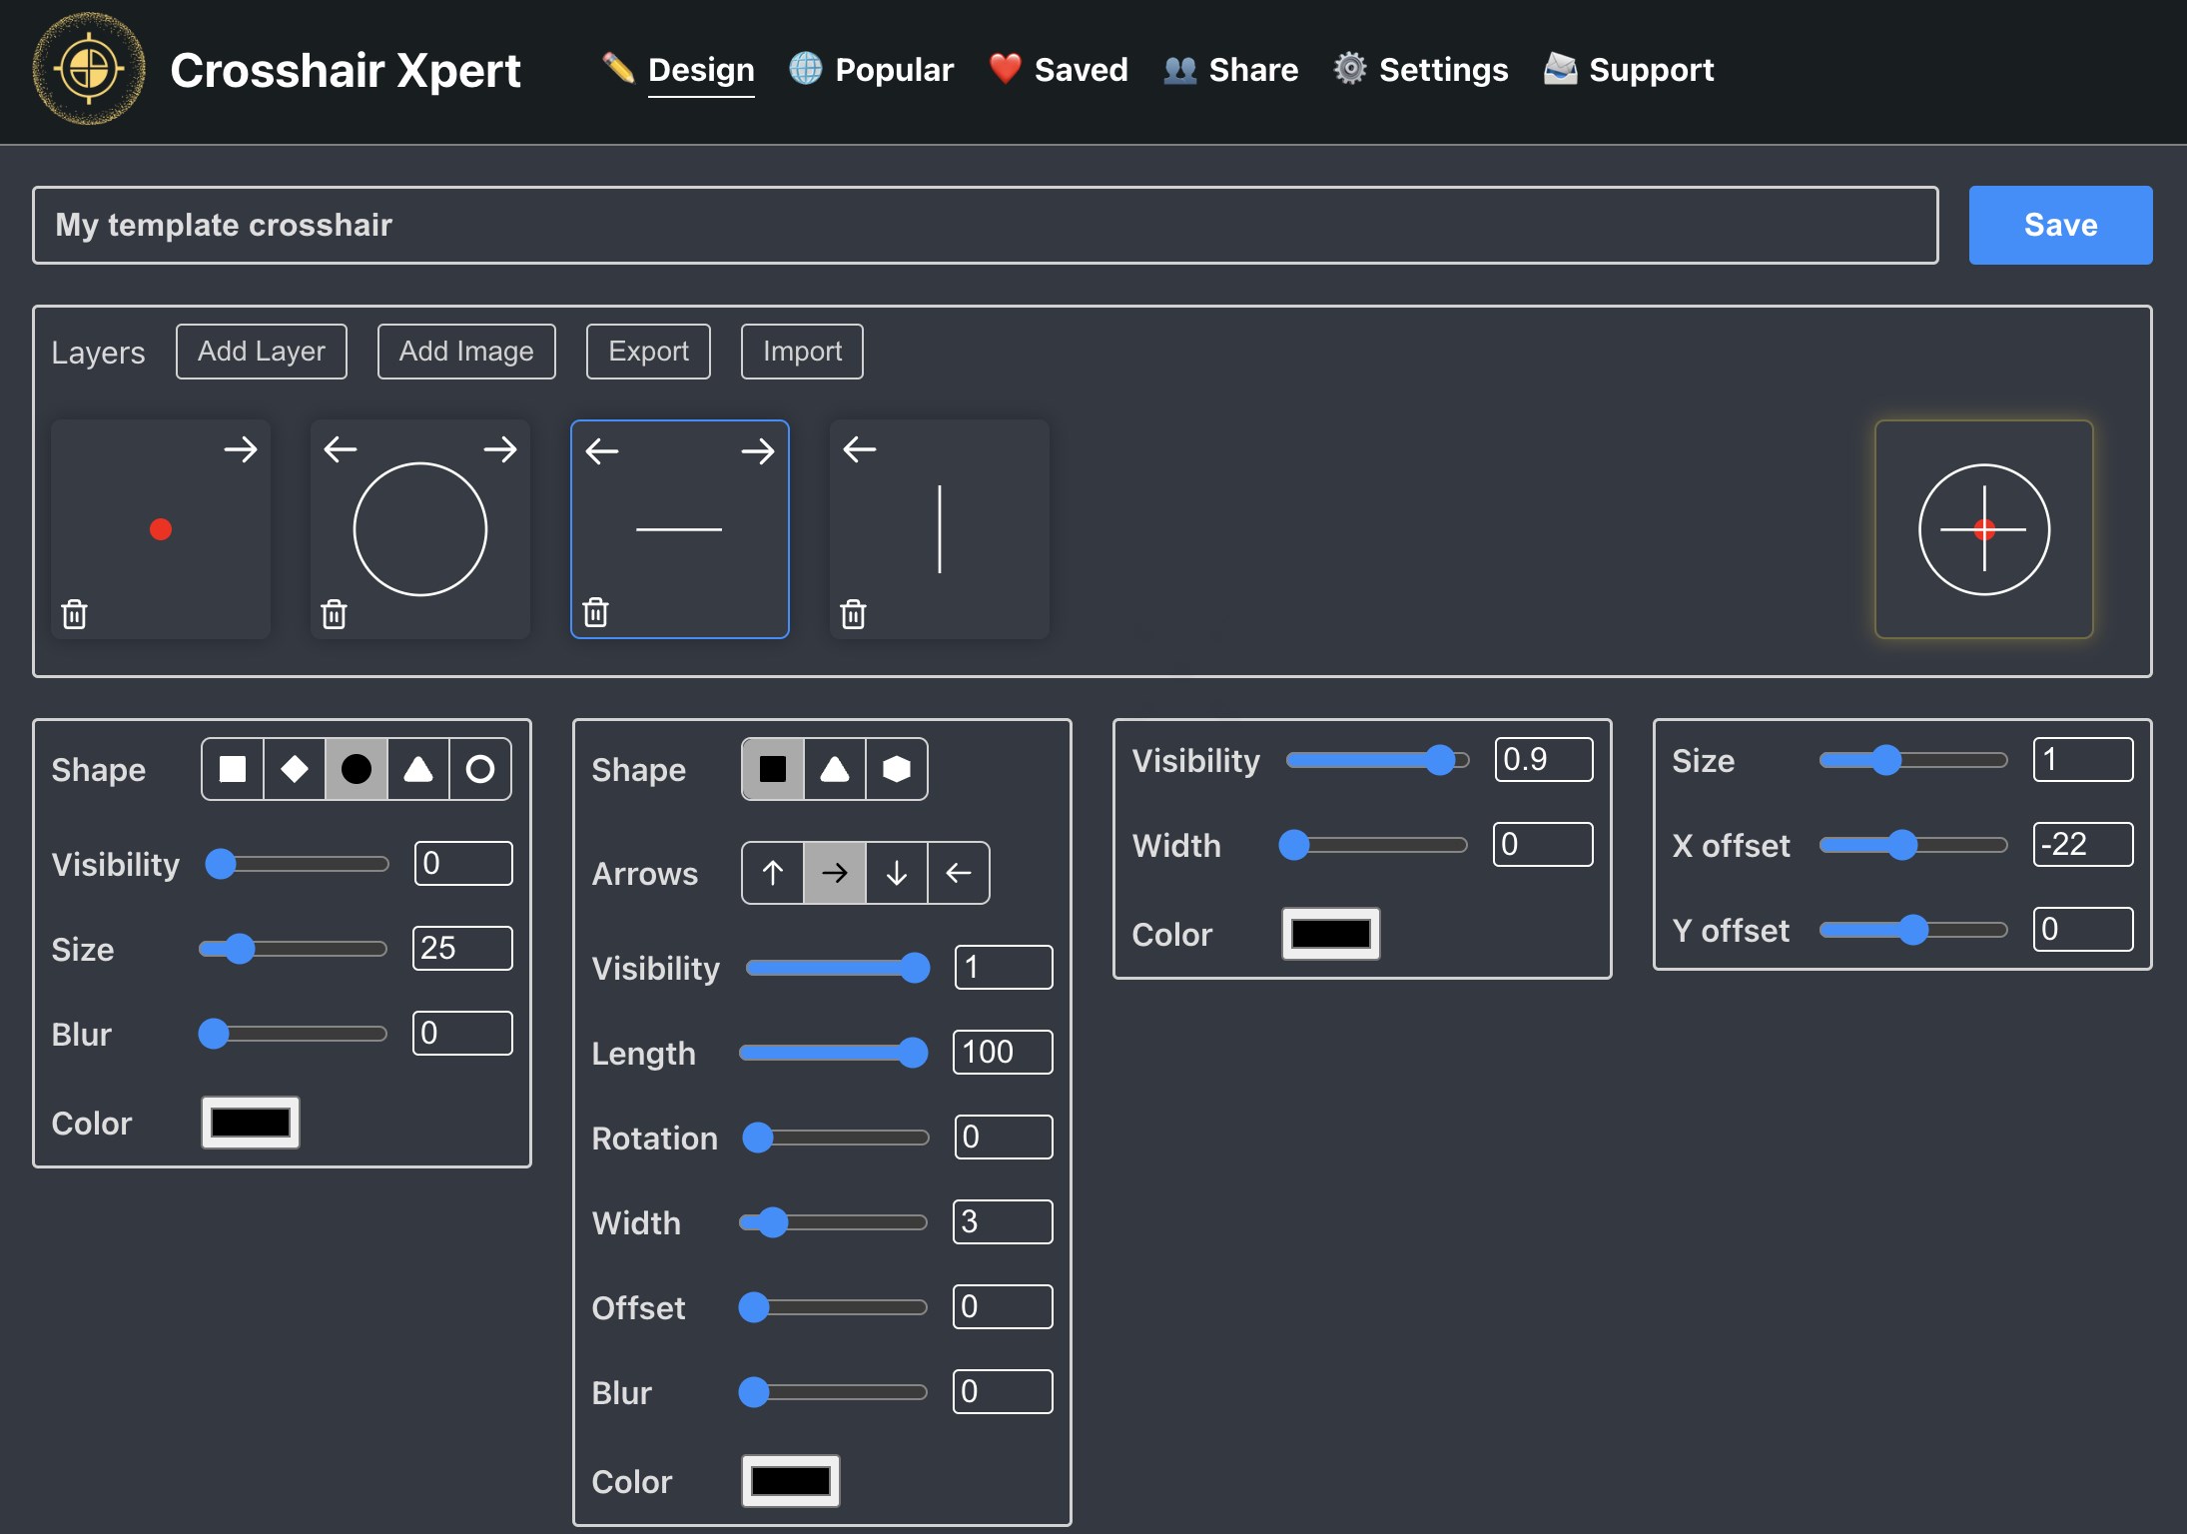
Task: Click the Crosshair Xpert logo
Action: [x=89, y=70]
